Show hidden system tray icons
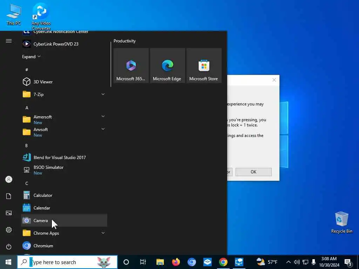Screen dimensions: 359x269 coord(289,262)
